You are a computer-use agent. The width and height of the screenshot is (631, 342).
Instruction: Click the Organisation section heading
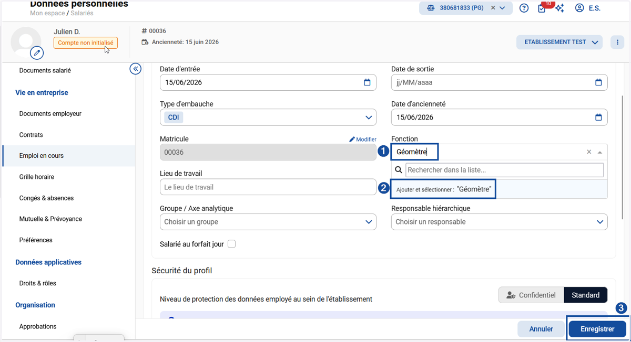[35, 305]
